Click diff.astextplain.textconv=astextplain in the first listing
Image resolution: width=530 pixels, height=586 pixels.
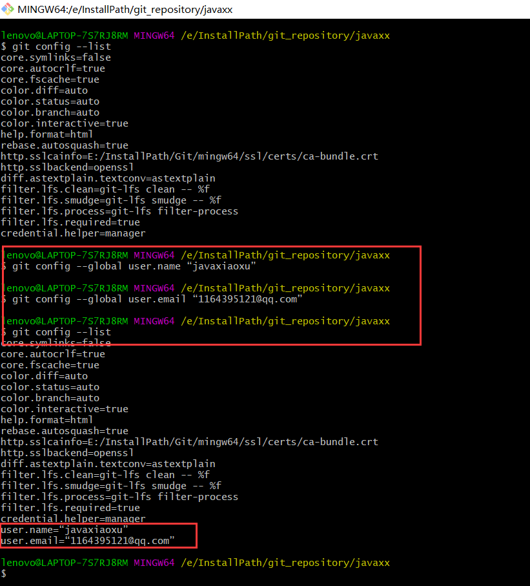108,178
